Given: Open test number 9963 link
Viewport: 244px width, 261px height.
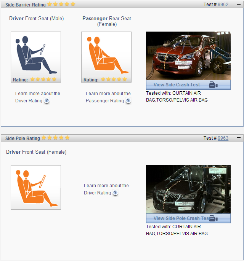Looking at the screenshot, I should click(x=223, y=138).
